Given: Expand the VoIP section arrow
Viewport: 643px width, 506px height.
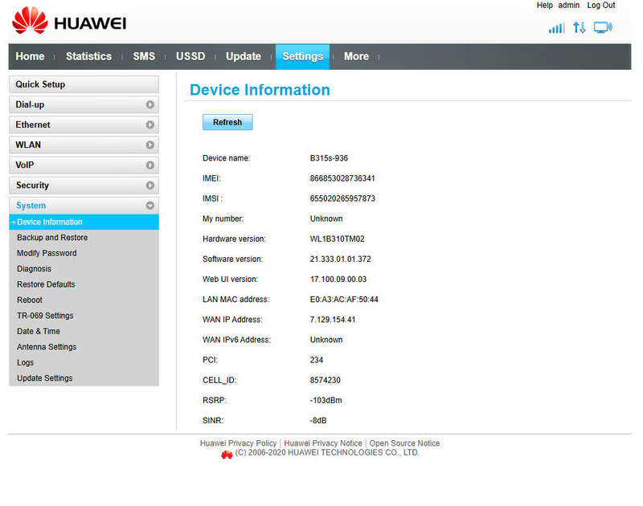Looking at the screenshot, I should coord(150,165).
